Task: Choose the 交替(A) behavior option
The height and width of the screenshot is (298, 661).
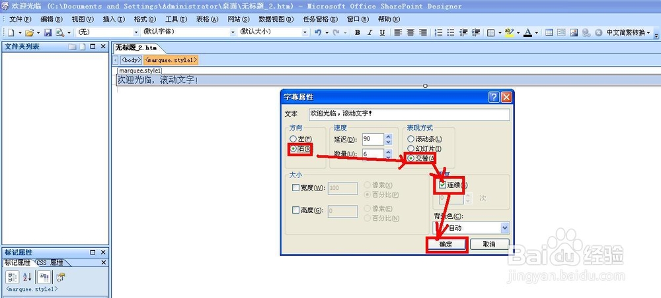Action: pos(420,158)
